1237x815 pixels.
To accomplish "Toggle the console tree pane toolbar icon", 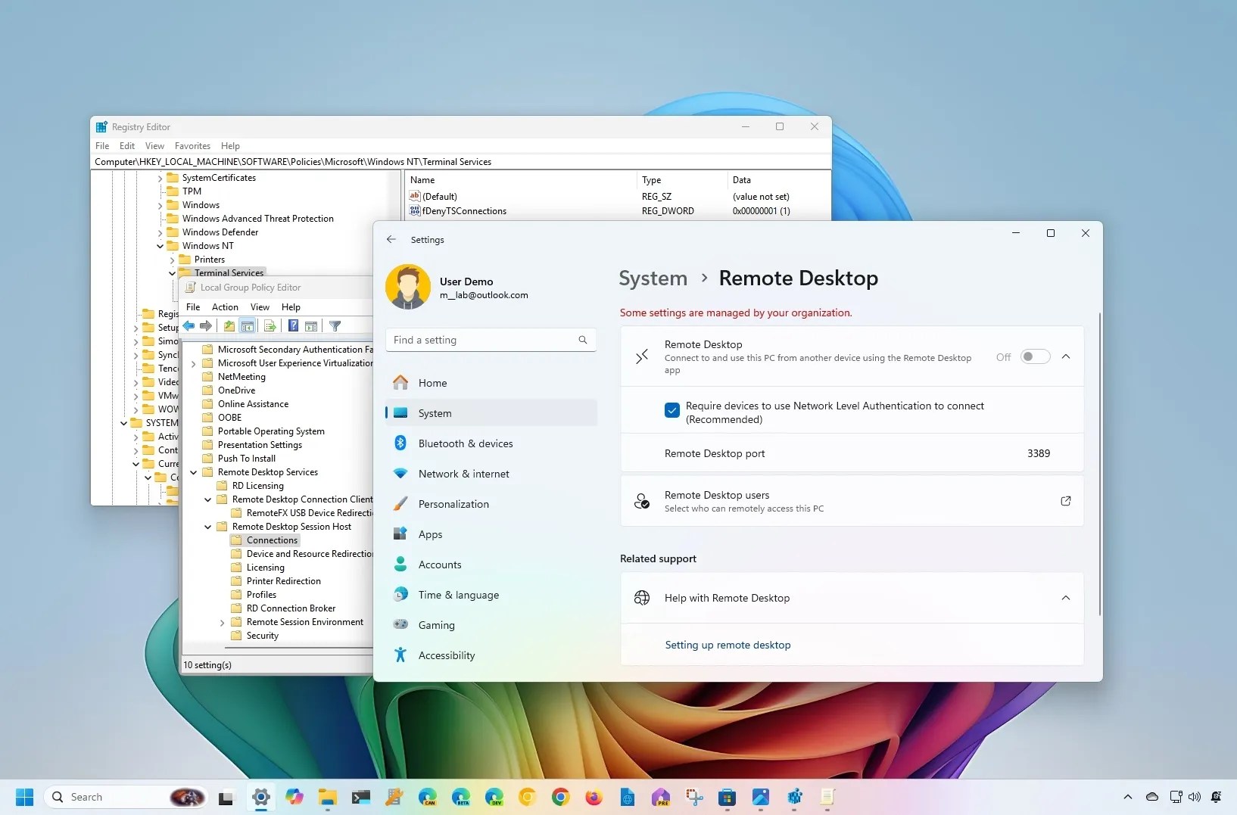I will click(248, 325).
